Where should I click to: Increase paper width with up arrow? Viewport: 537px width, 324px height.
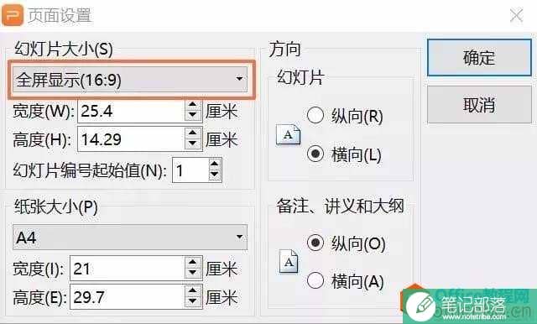pos(193,263)
